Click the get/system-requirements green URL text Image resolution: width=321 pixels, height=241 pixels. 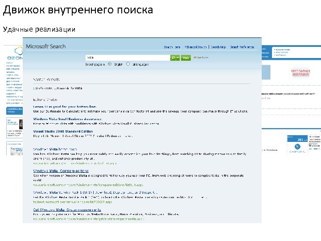tap(88, 219)
